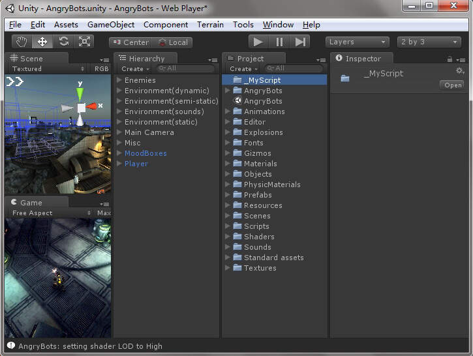Image resolution: width=473 pixels, height=356 pixels.
Task: Open the 2 by 3 layout dropdown
Action: coord(429,42)
